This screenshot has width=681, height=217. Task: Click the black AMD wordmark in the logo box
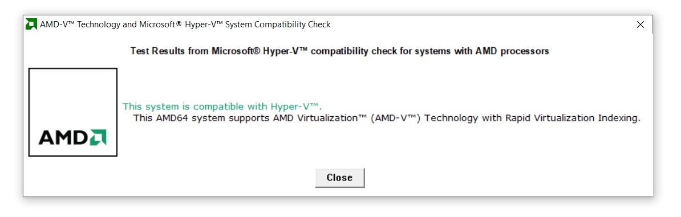click(64, 137)
